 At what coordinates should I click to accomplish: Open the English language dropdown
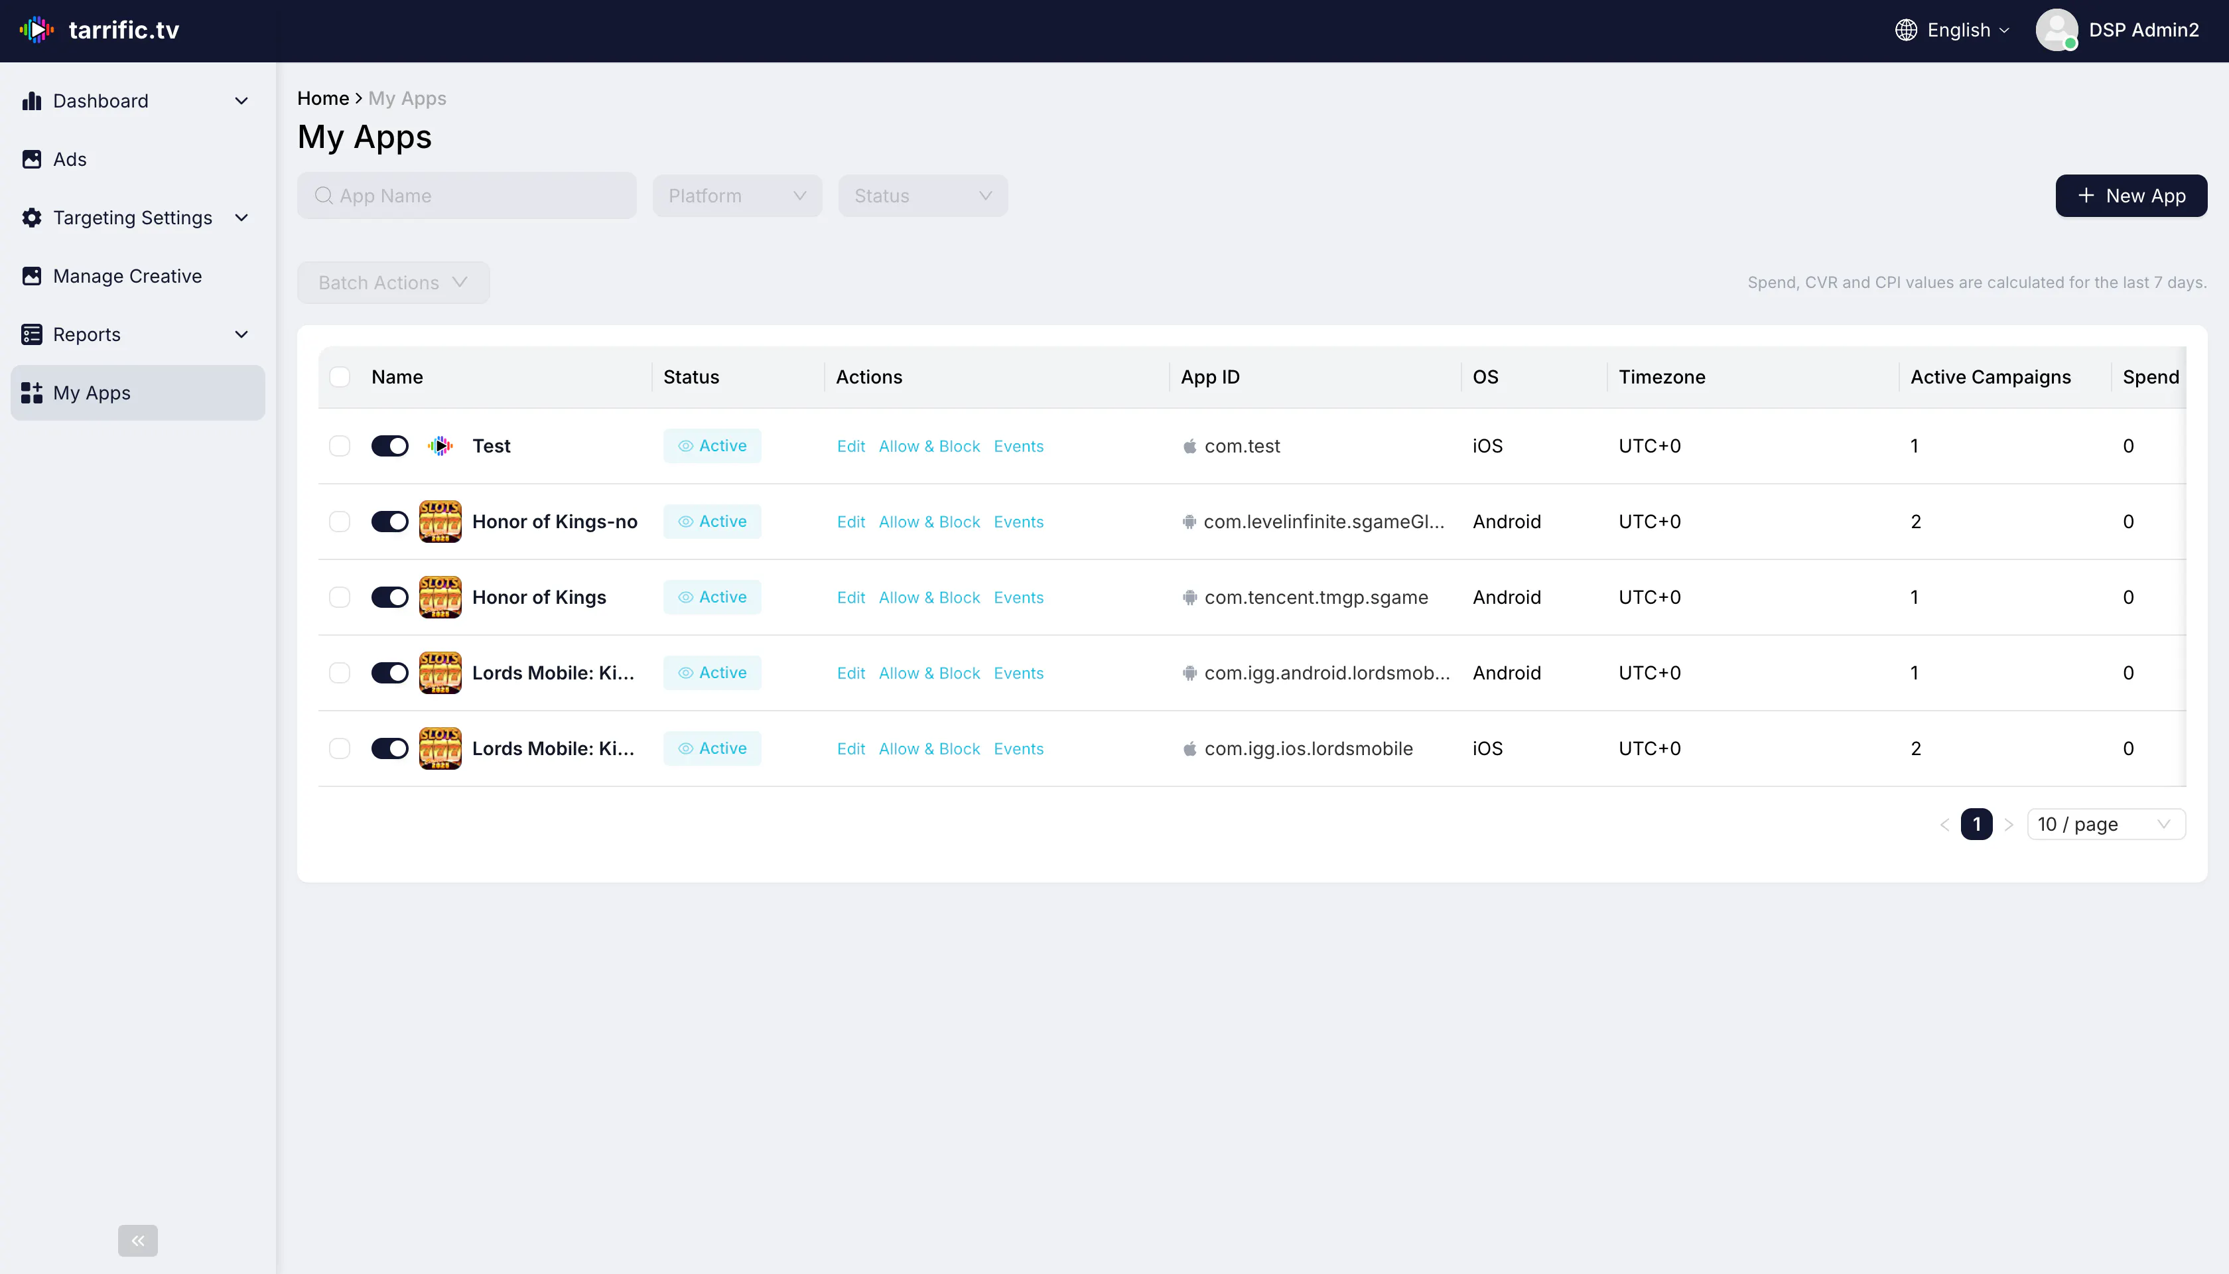(x=1952, y=30)
